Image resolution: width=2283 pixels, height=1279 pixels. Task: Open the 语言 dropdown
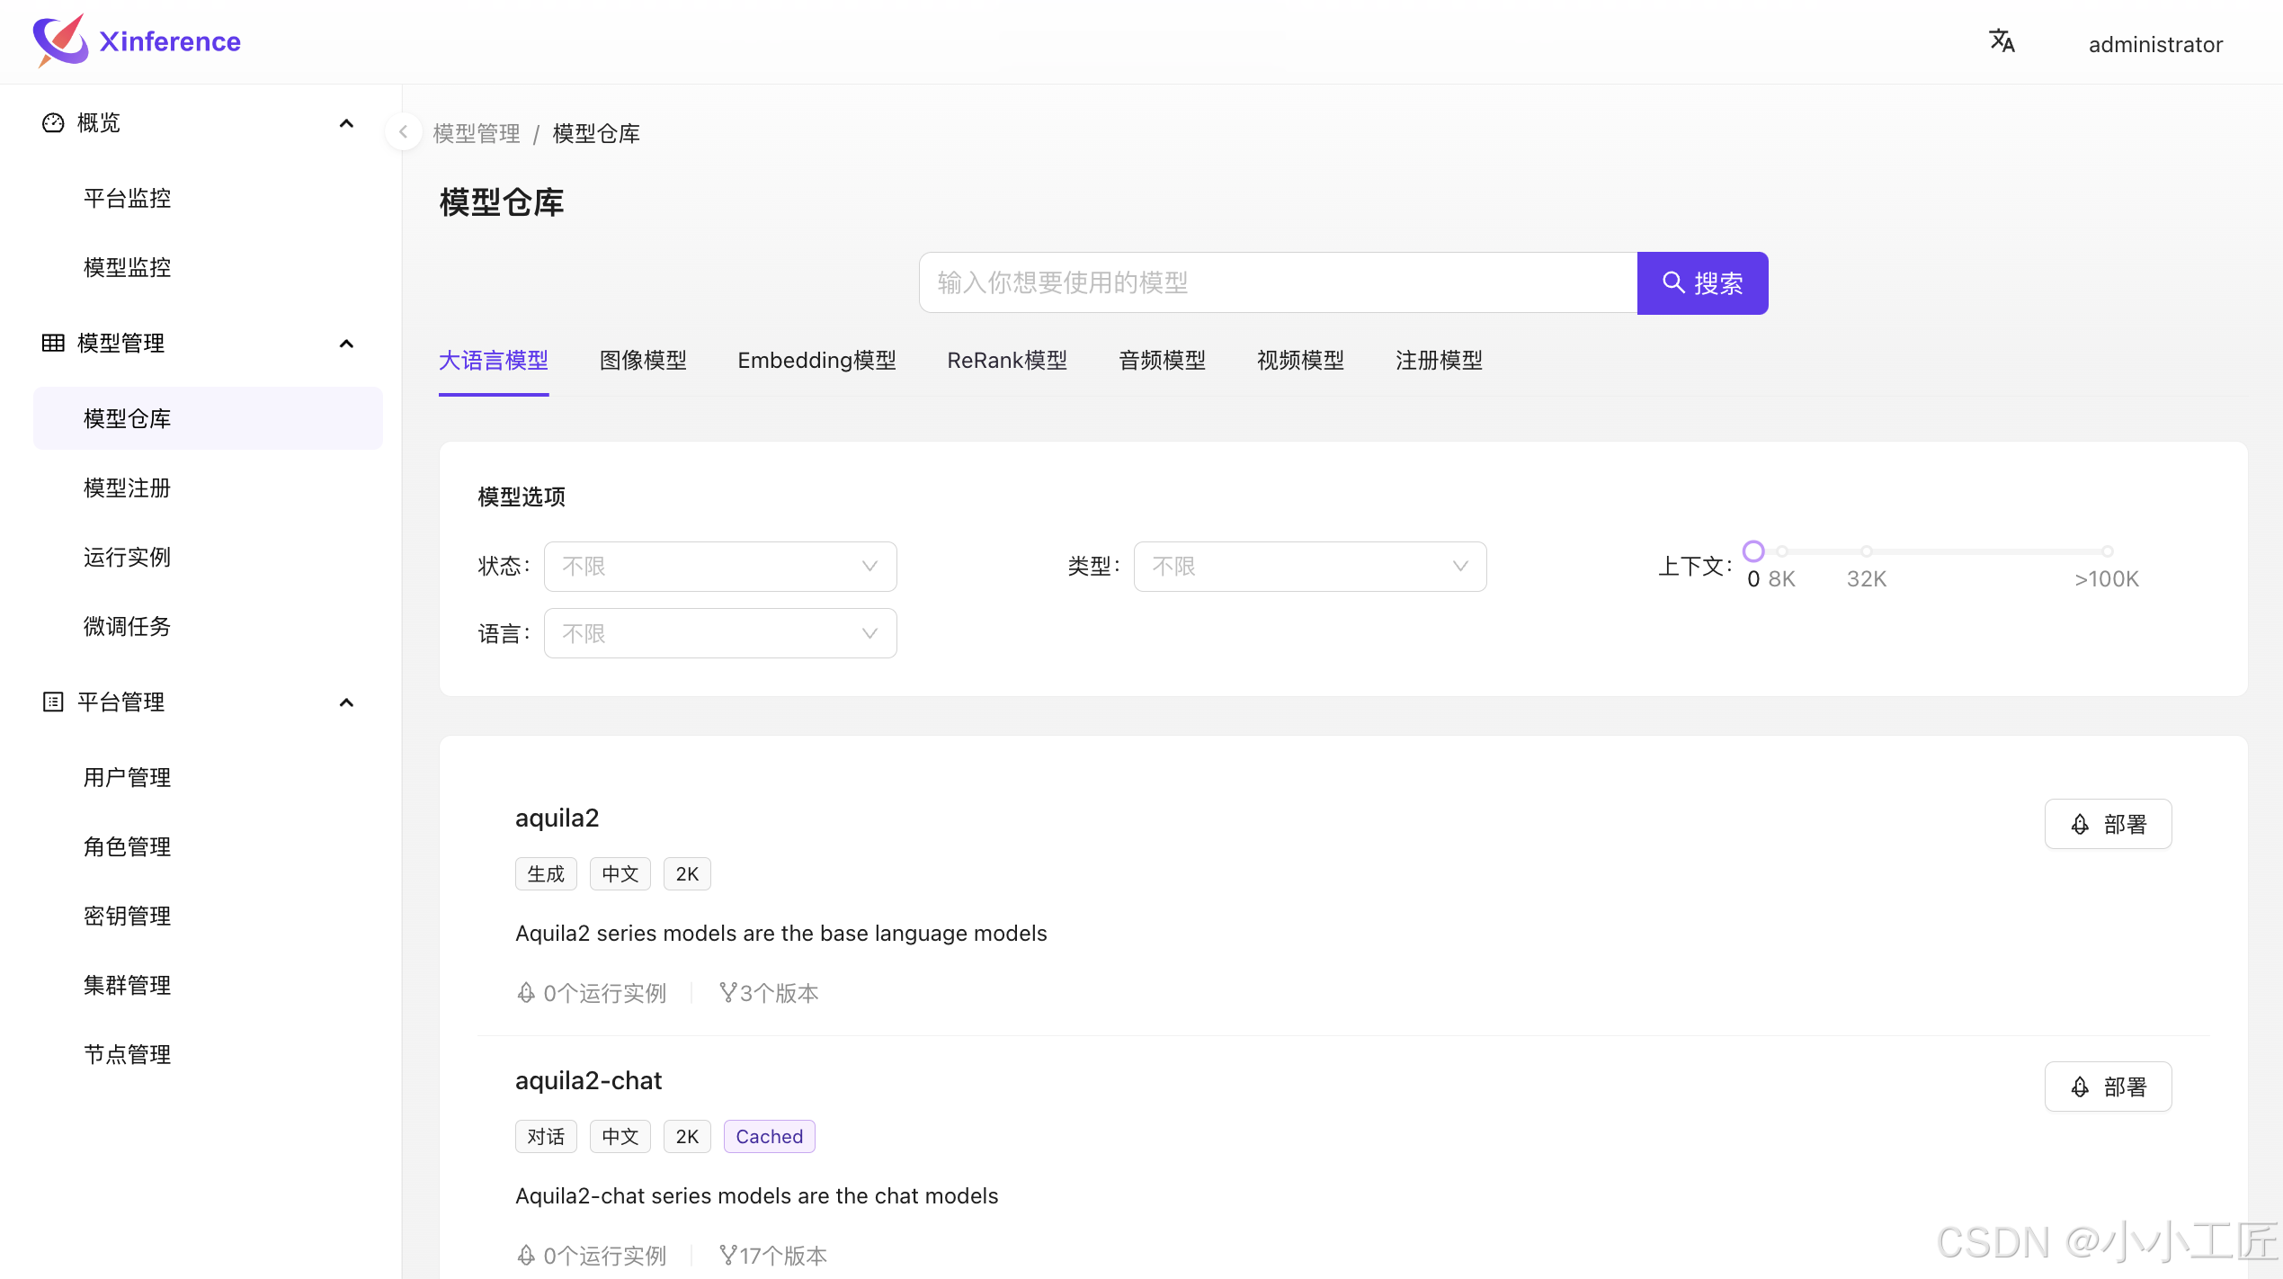(x=719, y=633)
